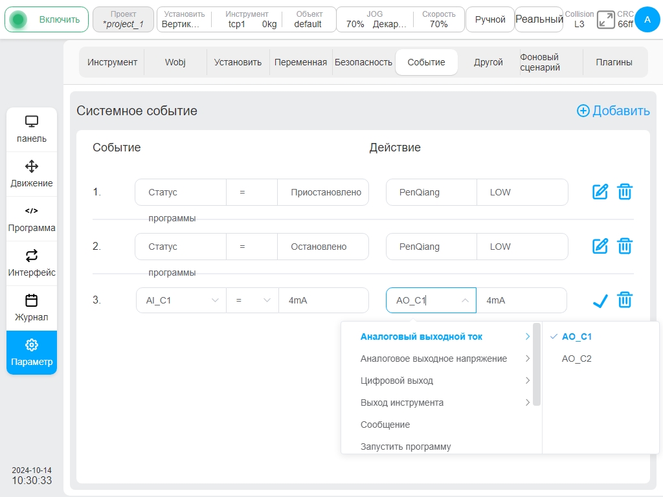Viewport: 663px width, 497px height.
Task: Confirm event row 3 with checkmark icon
Action: [600, 300]
